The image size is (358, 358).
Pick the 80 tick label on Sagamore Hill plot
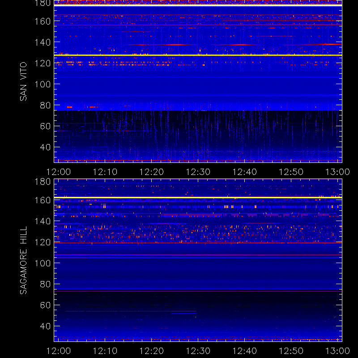tap(45, 284)
